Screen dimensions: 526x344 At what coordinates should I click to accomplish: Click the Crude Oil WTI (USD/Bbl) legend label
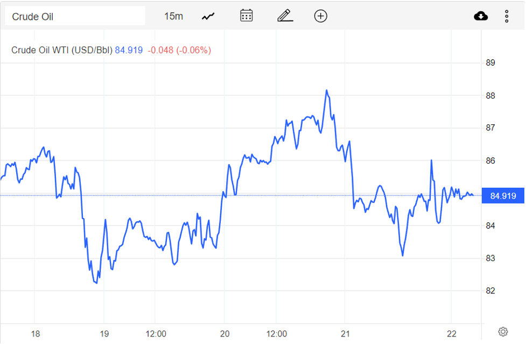point(62,50)
